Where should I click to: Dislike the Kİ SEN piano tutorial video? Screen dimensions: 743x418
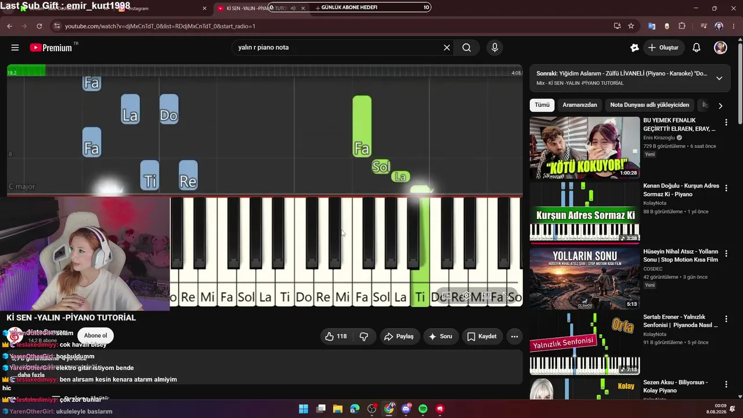[364, 336]
